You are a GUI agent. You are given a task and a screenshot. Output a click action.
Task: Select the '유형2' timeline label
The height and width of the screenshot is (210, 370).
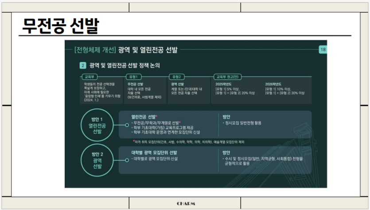pyautogui.click(x=176, y=77)
